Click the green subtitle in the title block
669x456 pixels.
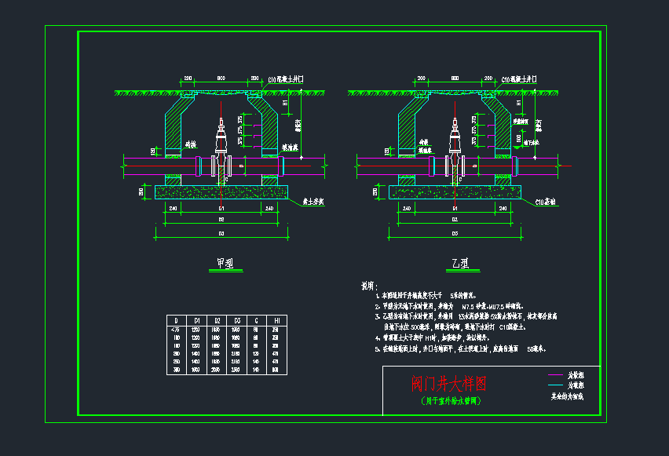pos(448,400)
